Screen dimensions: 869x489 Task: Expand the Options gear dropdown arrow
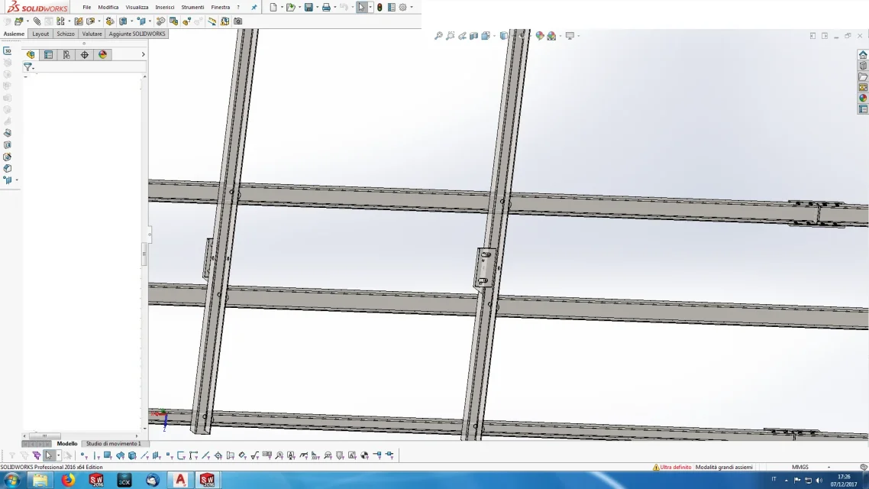412,7
